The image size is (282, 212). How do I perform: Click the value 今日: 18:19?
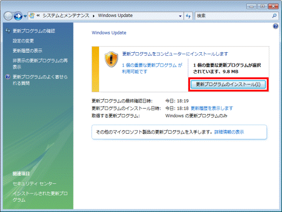pyautogui.click(x=177, y=101)
